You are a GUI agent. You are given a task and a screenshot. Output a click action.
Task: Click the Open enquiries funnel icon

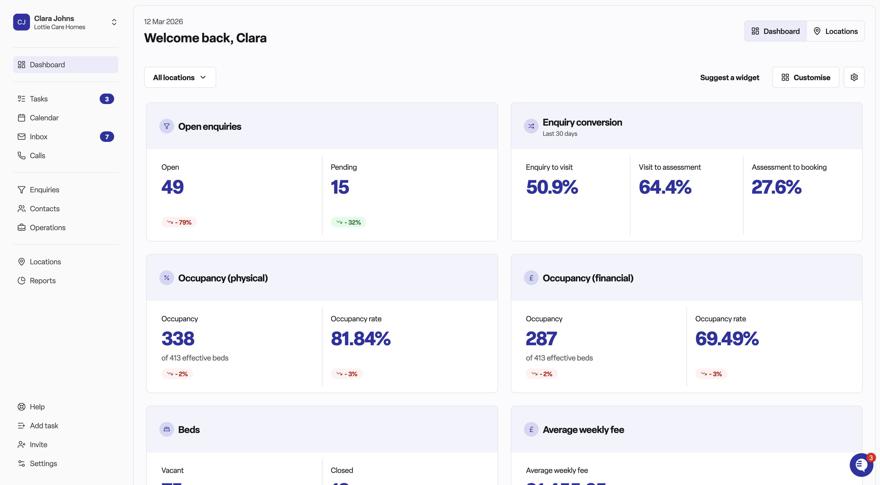[x=167, y=126]
